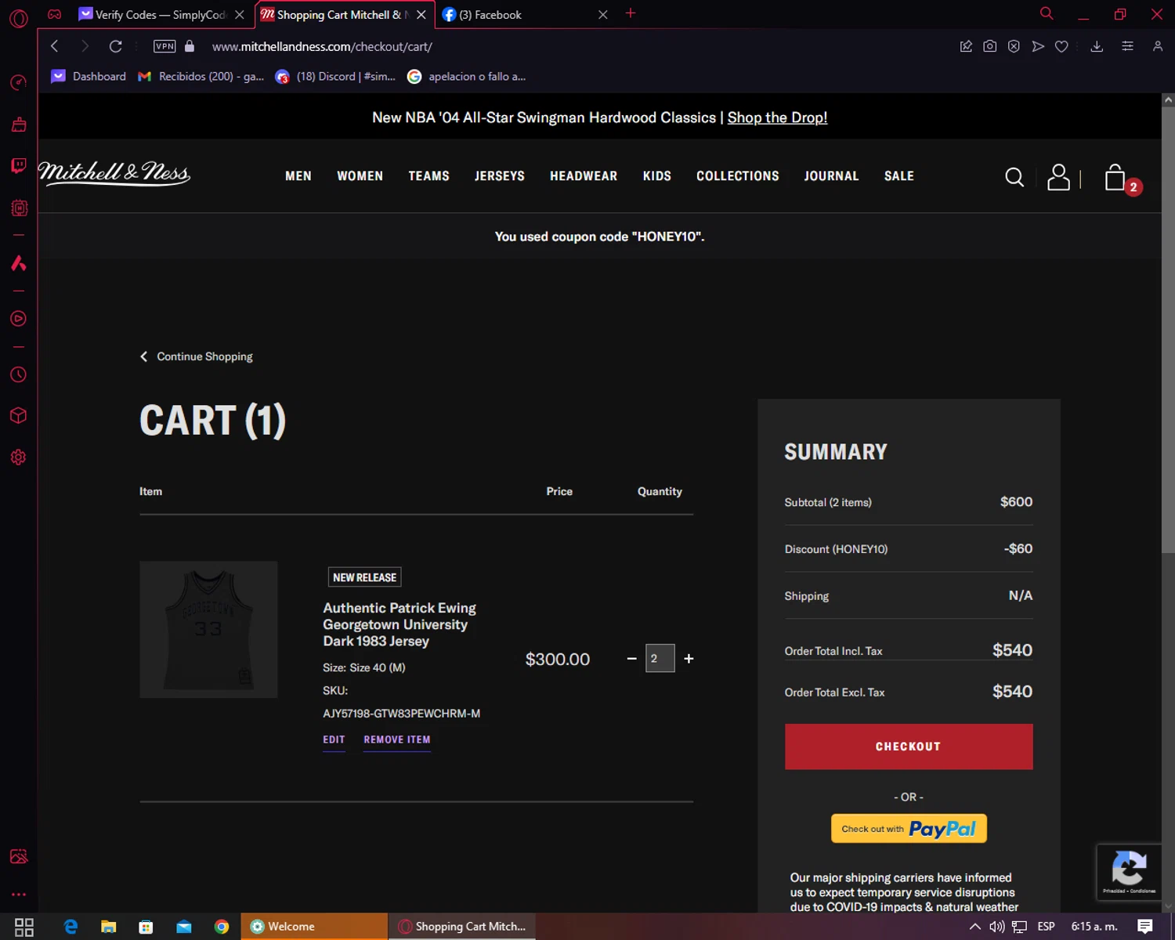This screenshot has height=940, width=1175.
Task: Switch ESP input language indicator
Action: (x=1046, y=927)
